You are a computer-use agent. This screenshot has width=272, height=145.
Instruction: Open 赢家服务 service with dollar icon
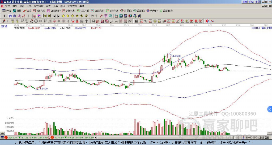point(166,11)
